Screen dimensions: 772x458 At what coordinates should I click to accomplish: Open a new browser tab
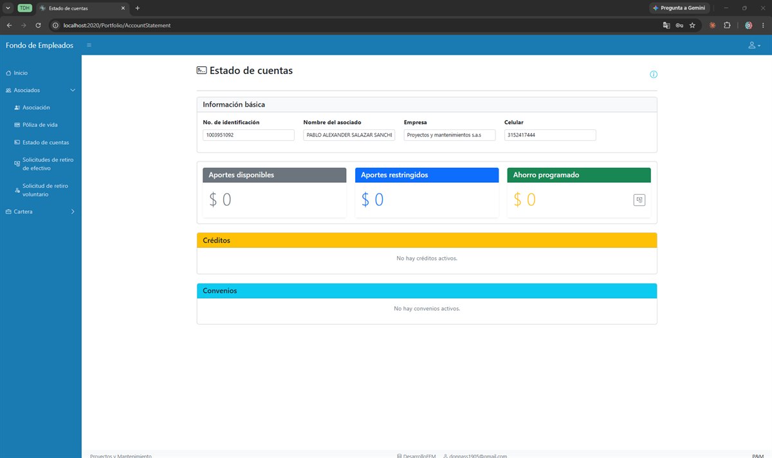coord(138,8)
